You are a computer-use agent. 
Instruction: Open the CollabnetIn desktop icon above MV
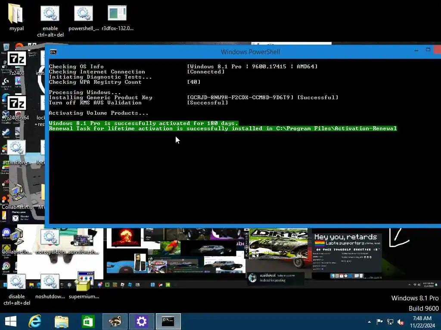pyautogui.click(x=16, y=197)
